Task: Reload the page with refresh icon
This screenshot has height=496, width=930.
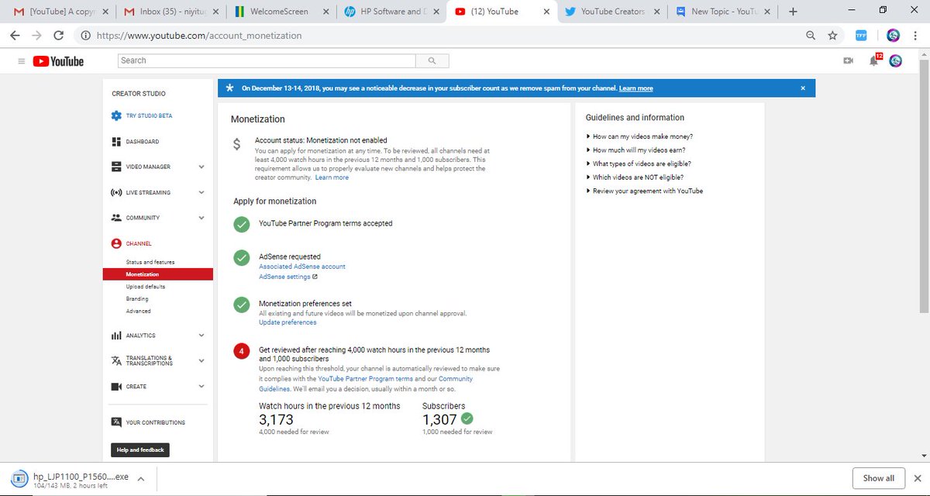Action: coord(58,36)
